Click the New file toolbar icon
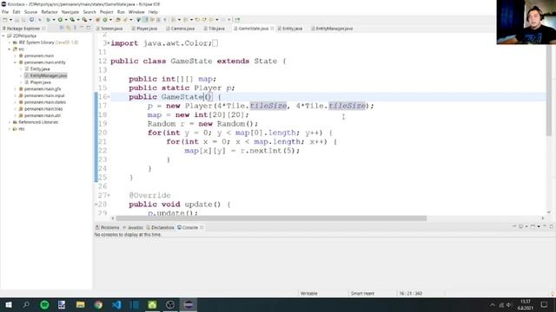The height and width of the screenshot is (312, 556). point(5,20)
